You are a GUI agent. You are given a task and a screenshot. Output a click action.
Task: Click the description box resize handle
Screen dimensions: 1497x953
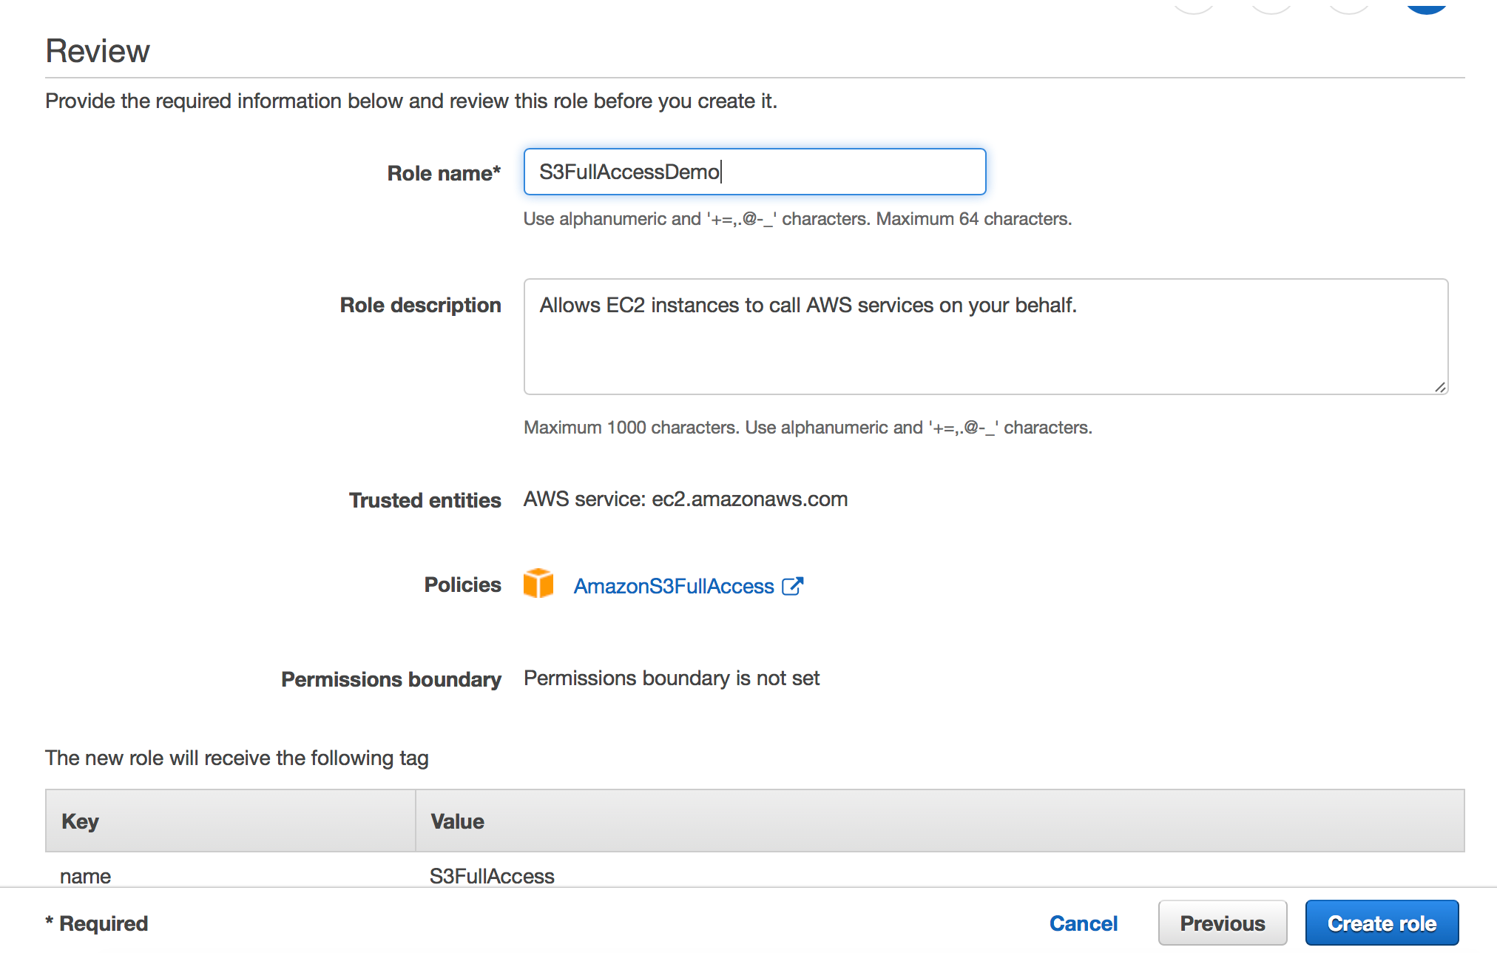tap(1440, 386)
